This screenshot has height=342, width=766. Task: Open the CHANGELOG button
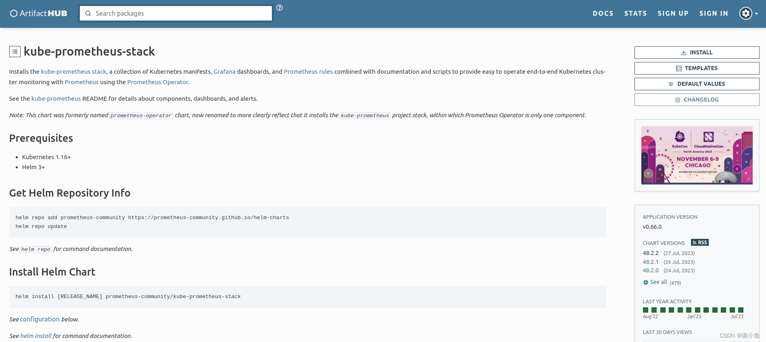(697, 99)
